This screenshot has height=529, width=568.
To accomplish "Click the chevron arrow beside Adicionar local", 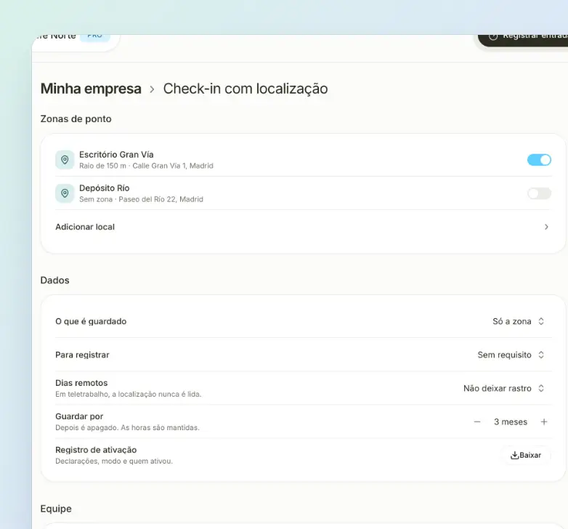I will (x=546, y=227).
